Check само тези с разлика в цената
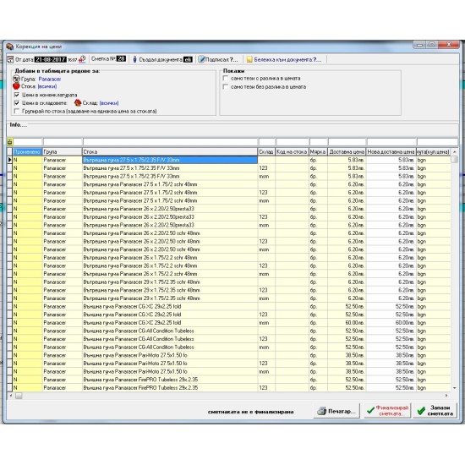 coord(226,79)
